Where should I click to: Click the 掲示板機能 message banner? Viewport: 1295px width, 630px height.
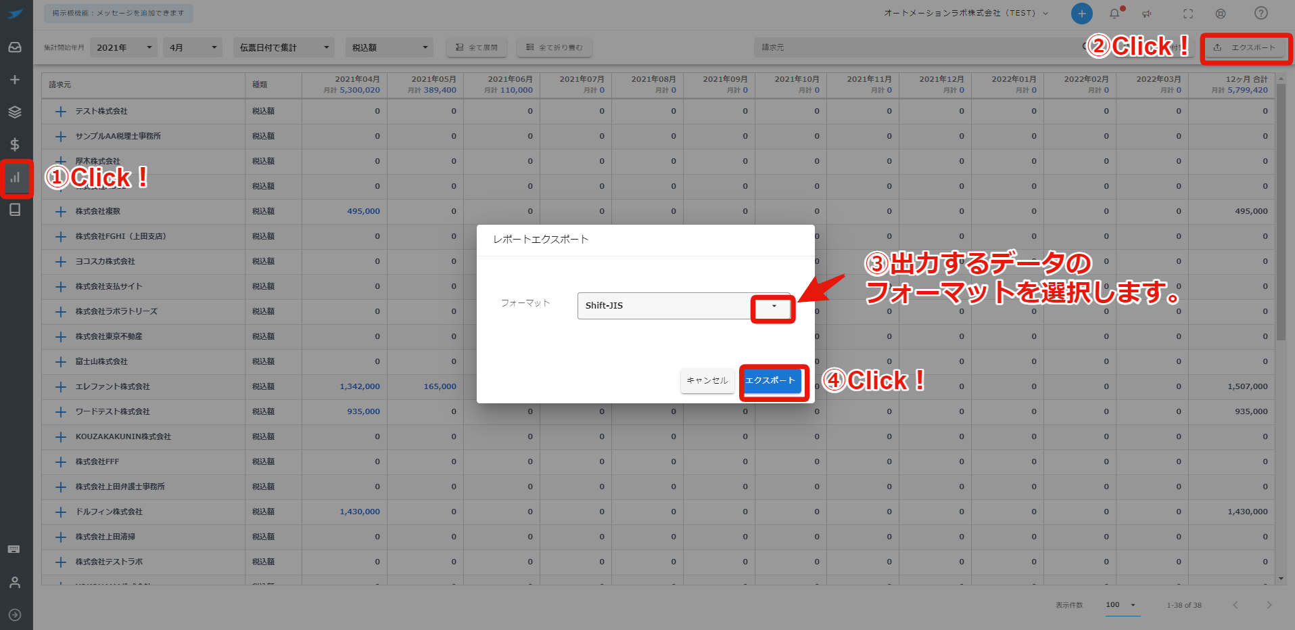click(x=118, y=13)
